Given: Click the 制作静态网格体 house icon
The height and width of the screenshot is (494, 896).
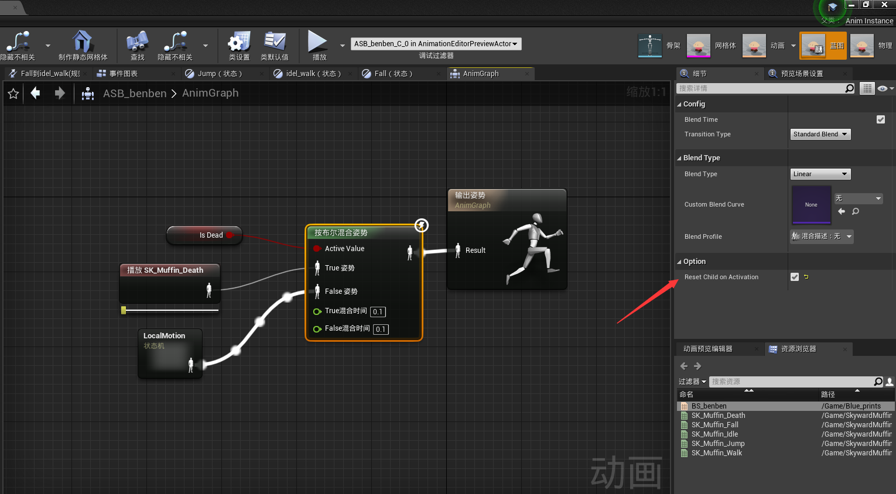Looking at the screenshot, I should click(x=82, y=42).
